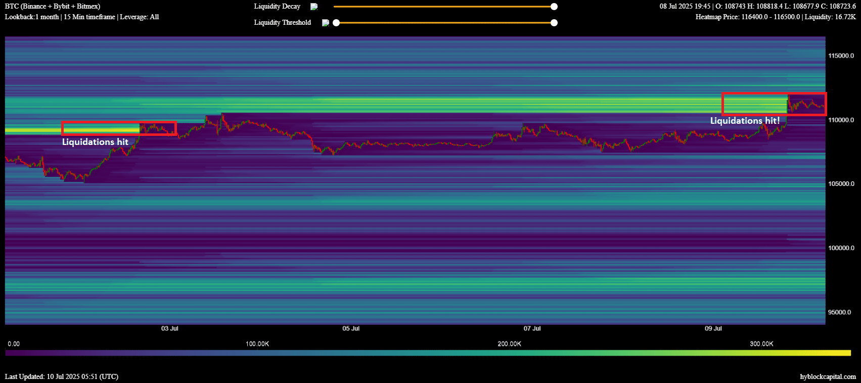Screen dimensions: 861x383
Task: Click the Liquidity Decay slider handle
Action: (554, 7)
